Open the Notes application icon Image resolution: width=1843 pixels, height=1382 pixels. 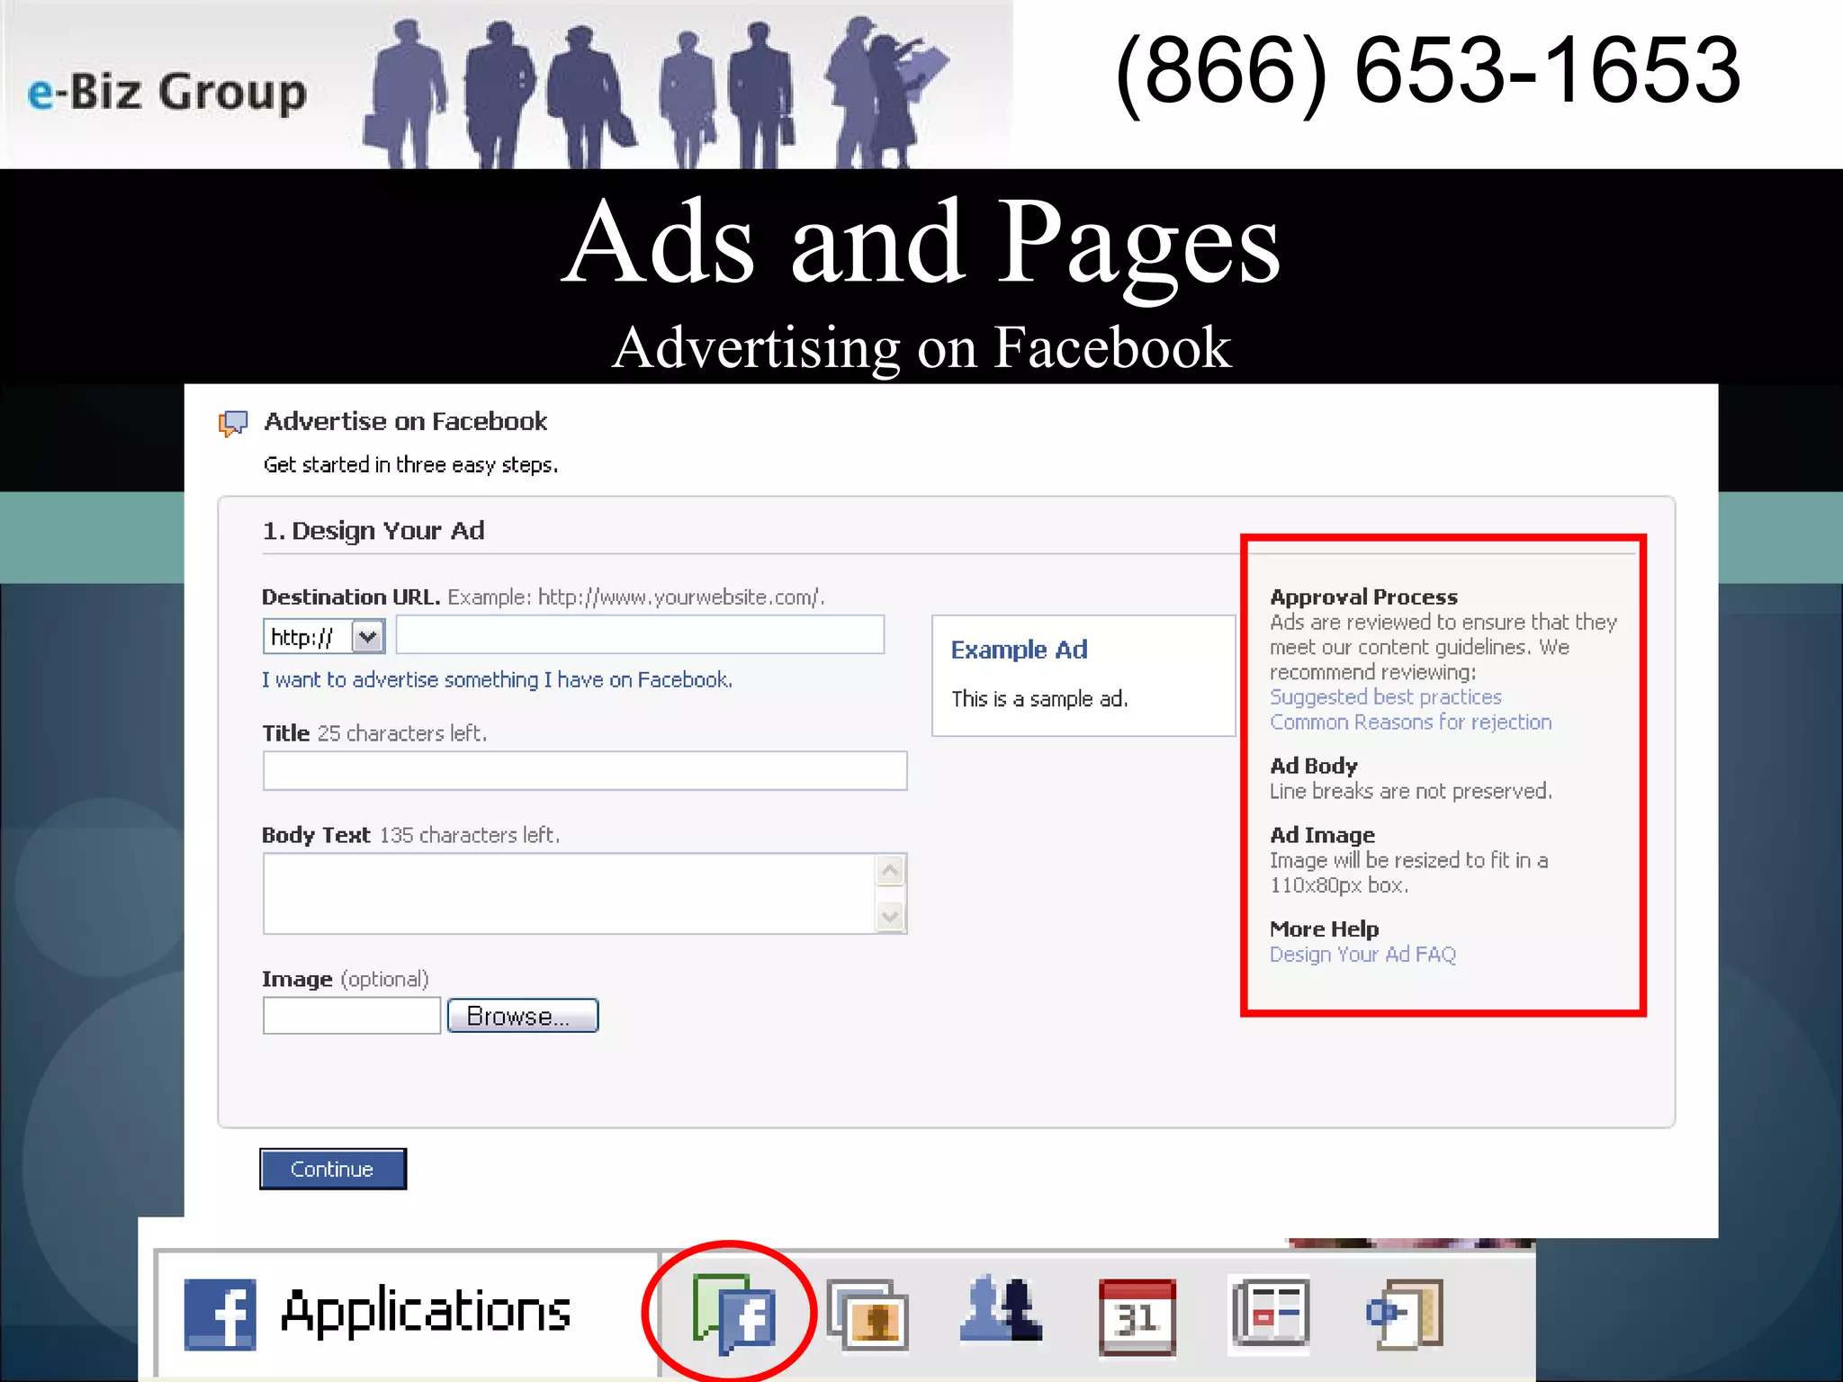coord(1270,1315)
